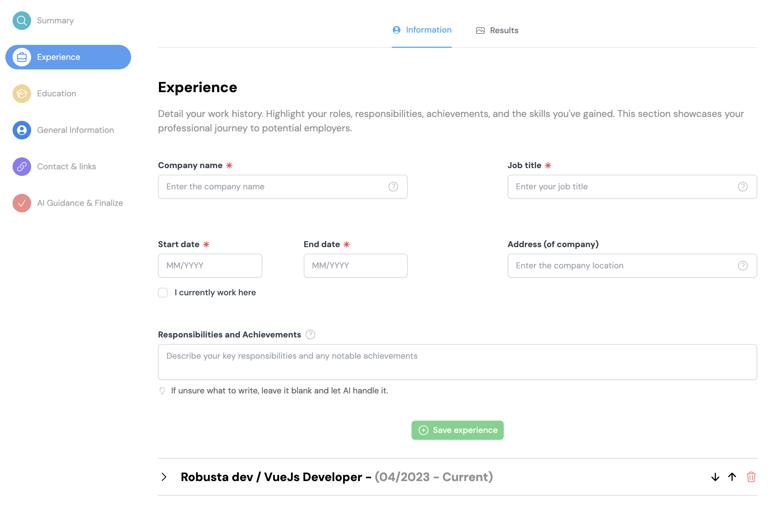Viewport: 780px width, 505px height.
Task: Open General Information section in sidebar
Action: pos(75,130)
